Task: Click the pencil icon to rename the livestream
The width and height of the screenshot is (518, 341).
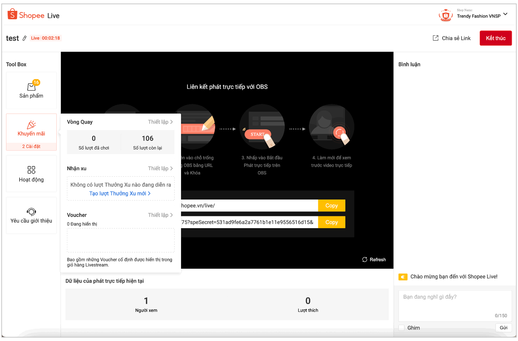Action: coord(25,38)
